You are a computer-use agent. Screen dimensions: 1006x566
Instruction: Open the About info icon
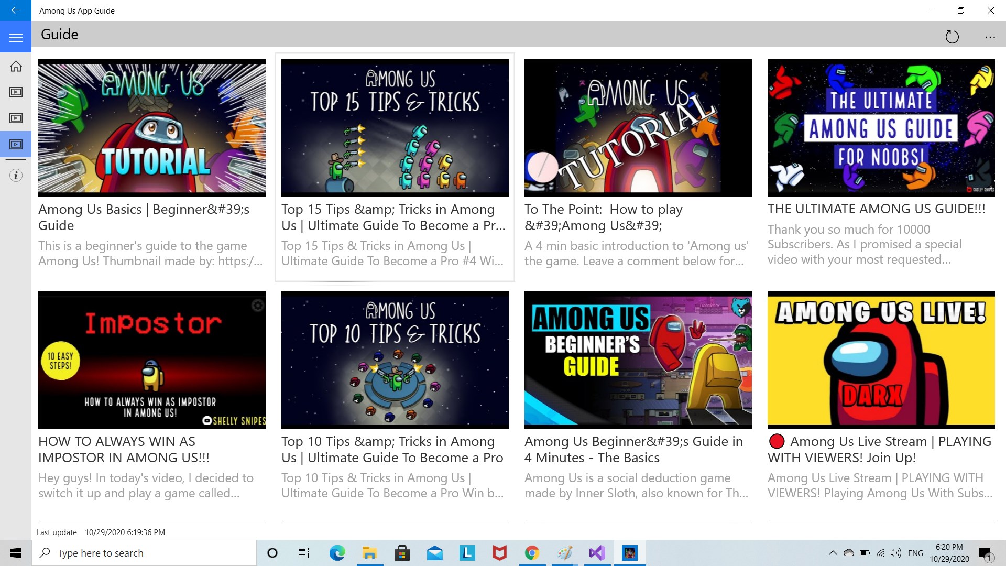[x=16, y=176]
